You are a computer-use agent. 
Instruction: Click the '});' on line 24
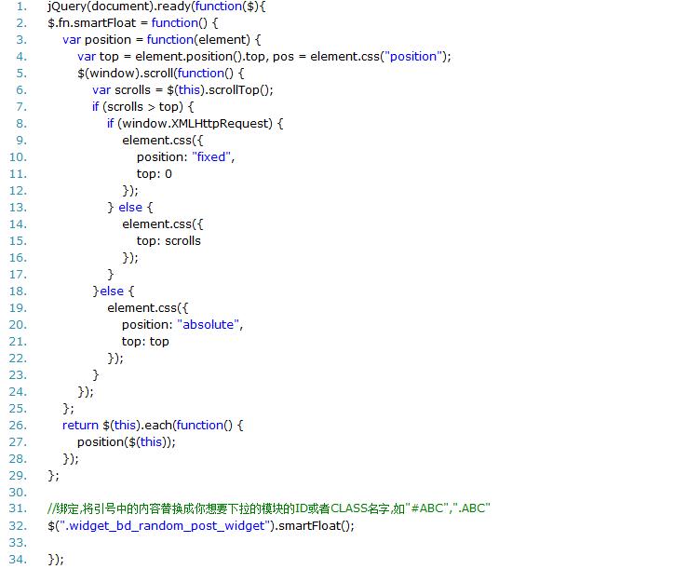(86, 392)
